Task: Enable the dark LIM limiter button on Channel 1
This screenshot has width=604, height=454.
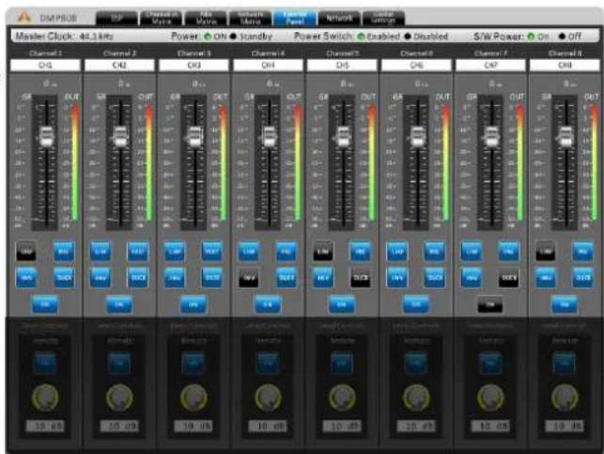Action: 26,251
